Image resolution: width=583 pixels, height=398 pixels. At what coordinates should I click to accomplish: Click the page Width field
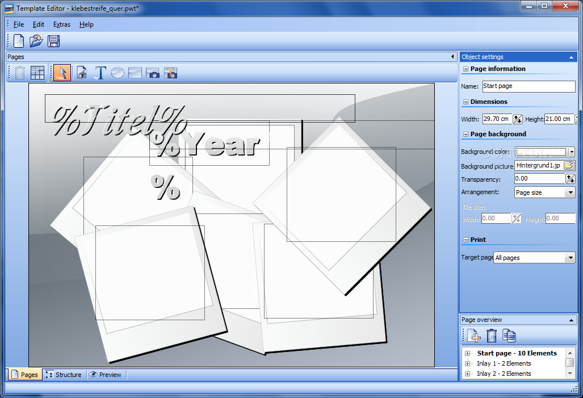coord(497,119)
